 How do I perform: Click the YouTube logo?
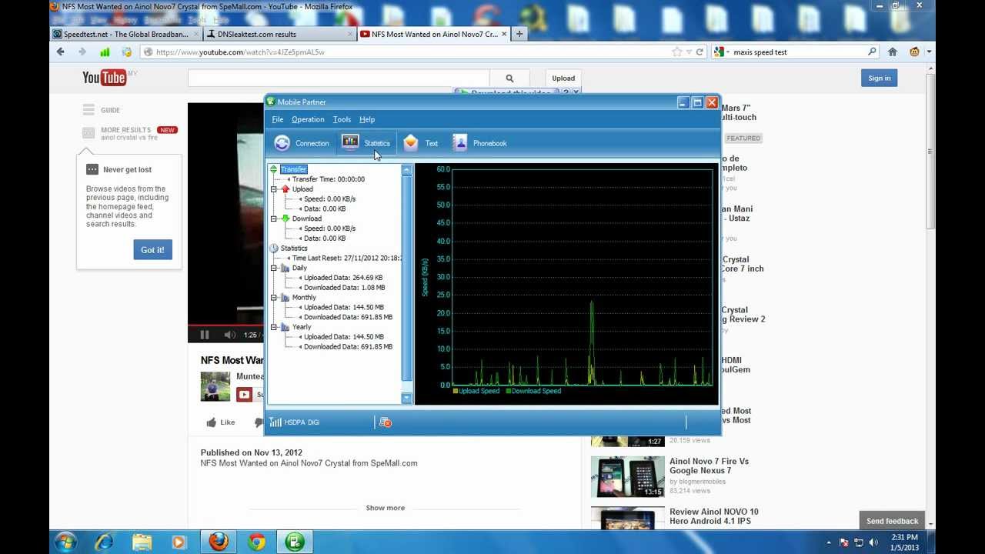(104, 78)
